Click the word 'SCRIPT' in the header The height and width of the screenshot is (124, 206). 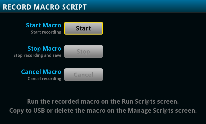click(x=74, y=7)
